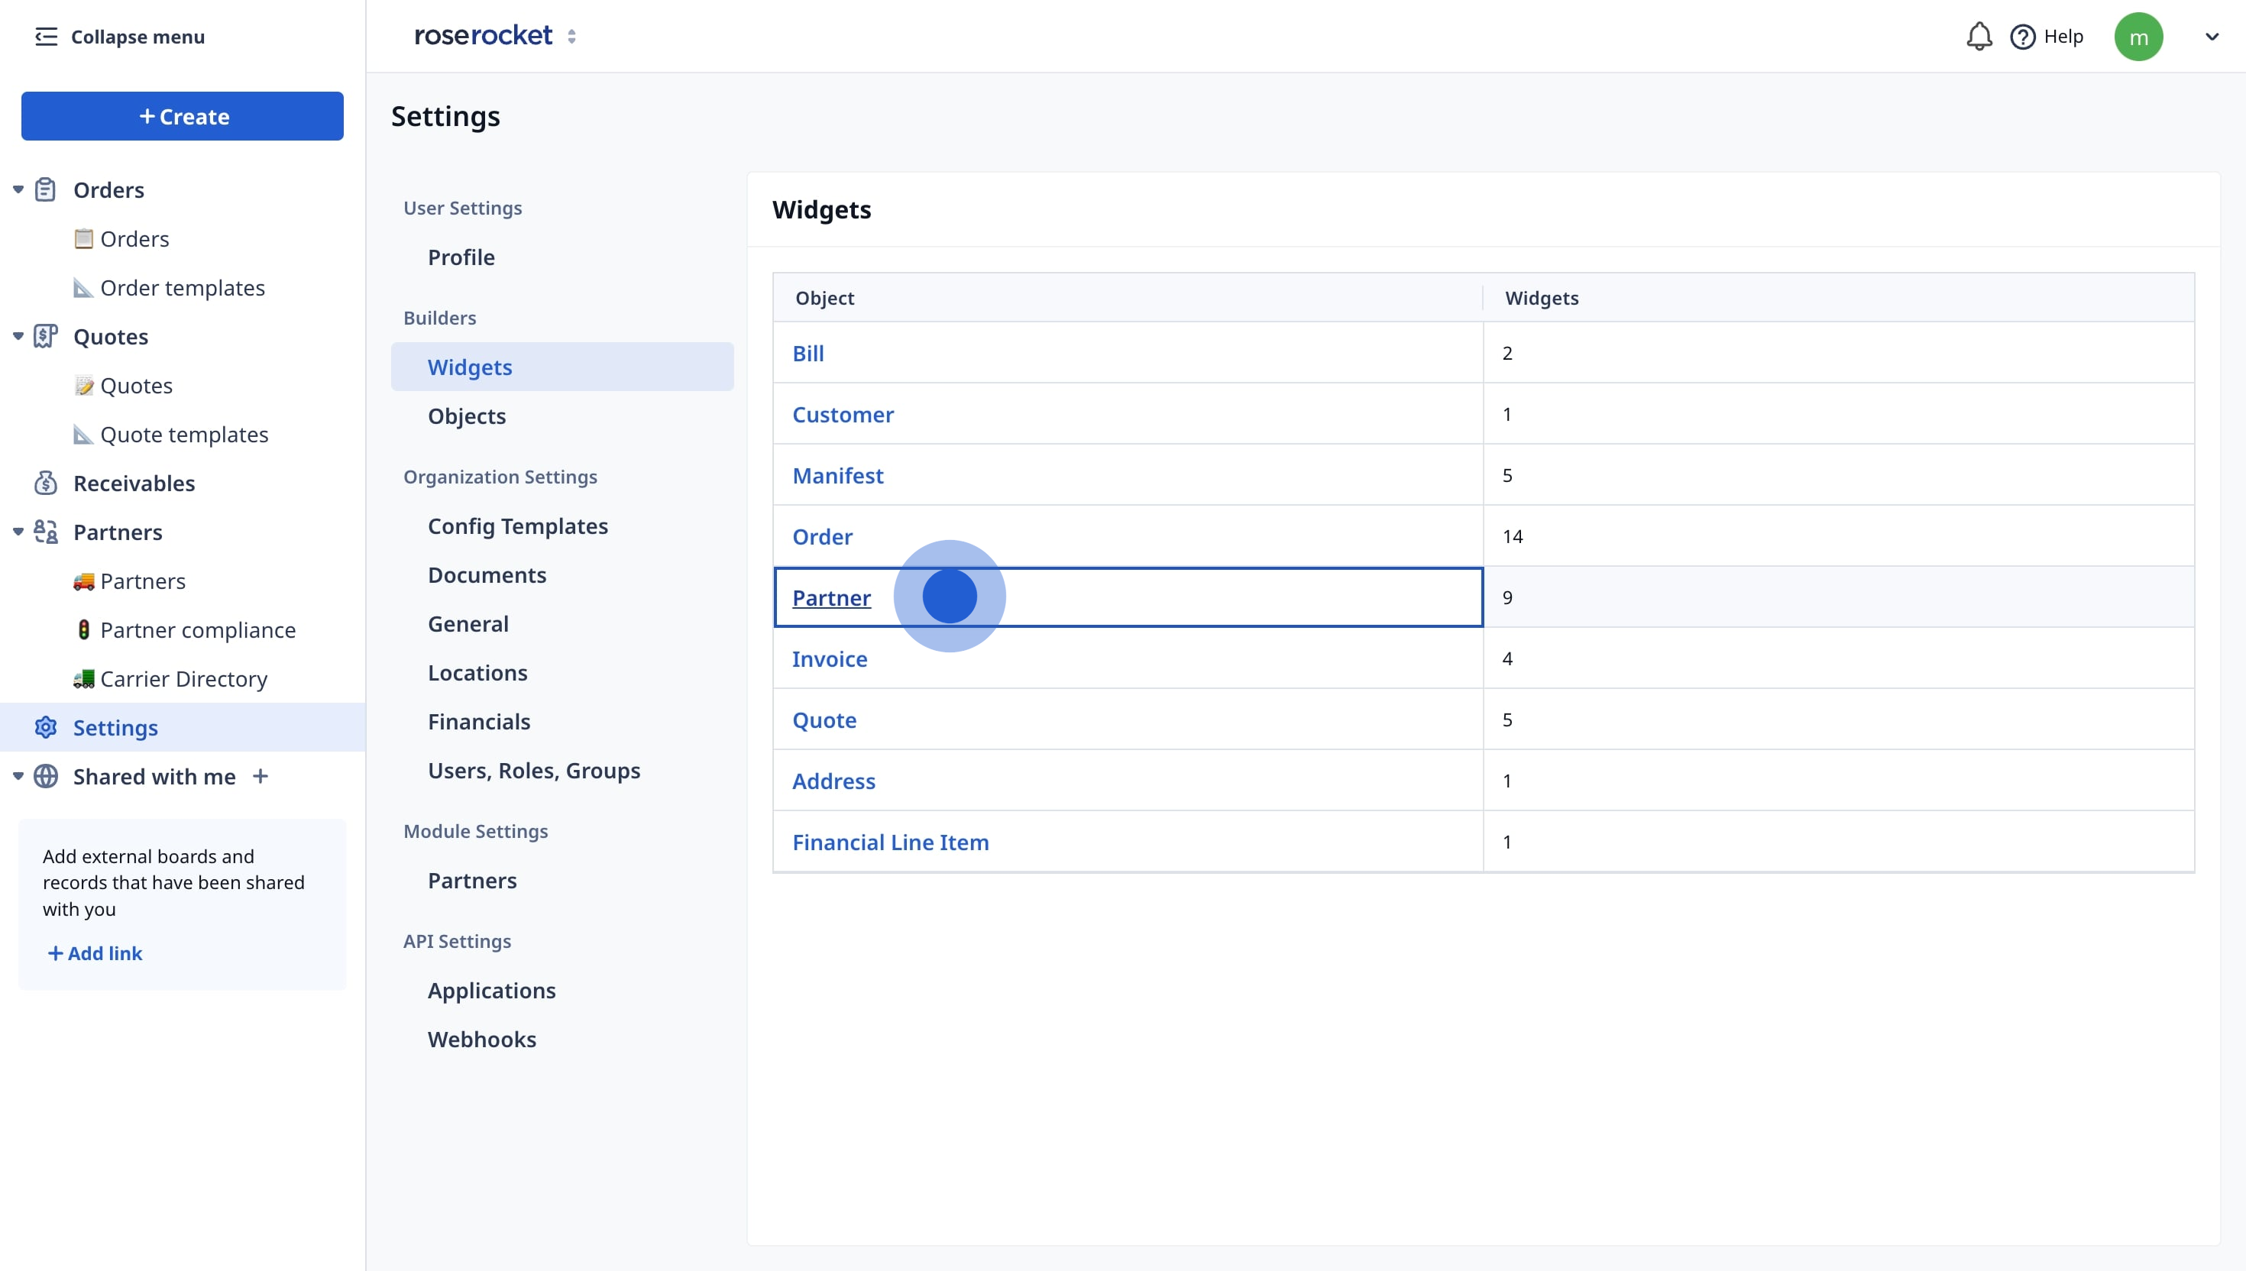Screen dimensions: 2246x1271
Task: Collapse the Partners sidebar section arrow
Action: (x=18, y=532)
